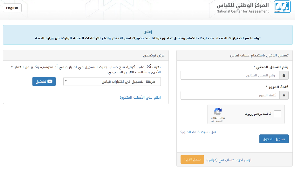Tick the أنا لست برنامج روبوت checkbox
The height and width of the screenshot is (169, 295).
(x=277, y=114)
